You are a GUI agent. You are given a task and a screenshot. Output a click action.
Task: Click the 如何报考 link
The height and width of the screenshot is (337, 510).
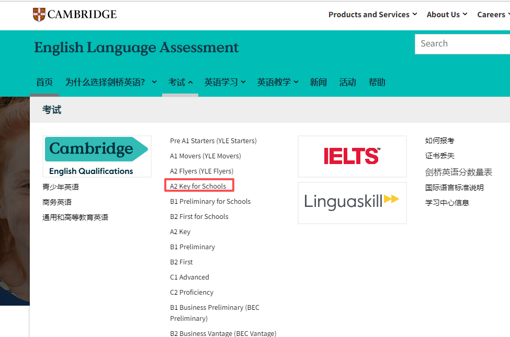pos(439,141)
